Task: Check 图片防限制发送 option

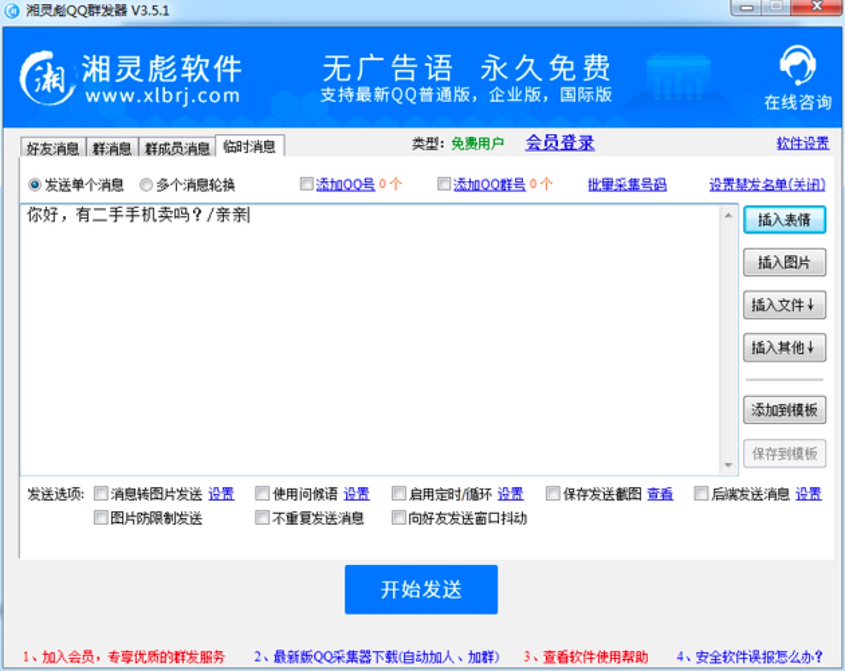Action: [x=101, y=518]
